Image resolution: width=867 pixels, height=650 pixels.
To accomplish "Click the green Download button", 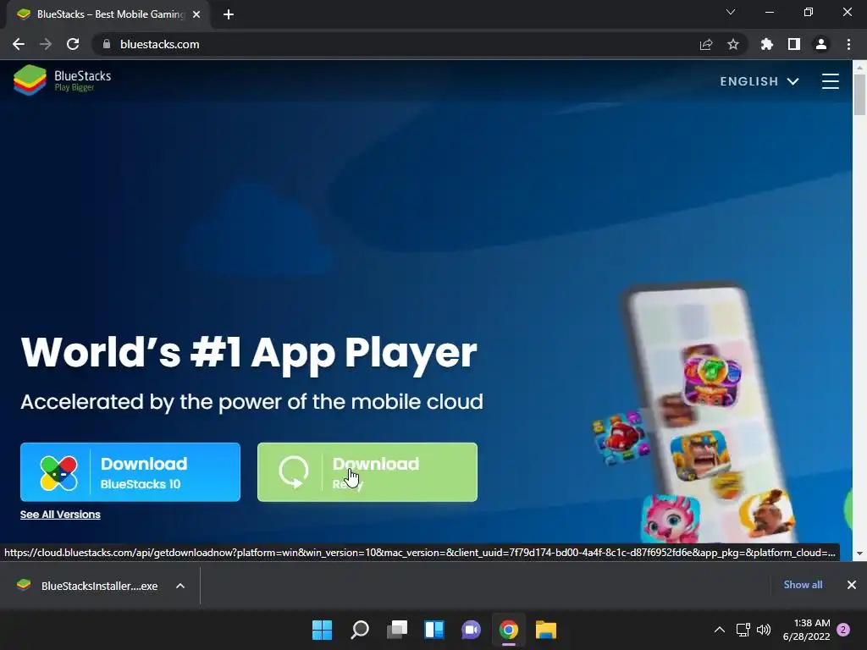I will click(367, 472).
